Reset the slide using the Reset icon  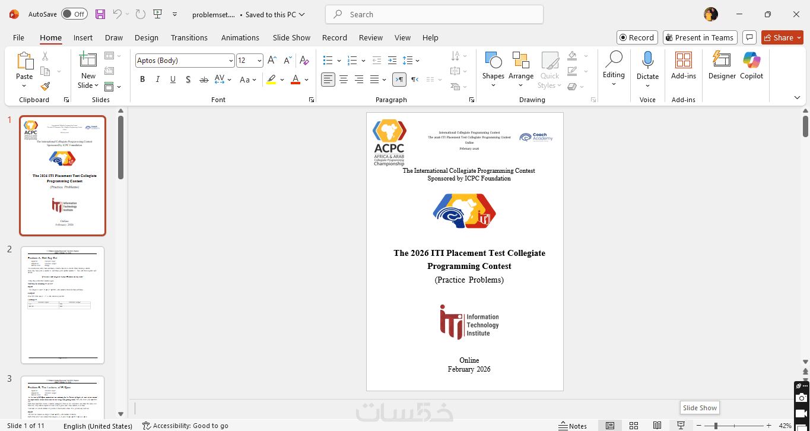coord(109,71)
